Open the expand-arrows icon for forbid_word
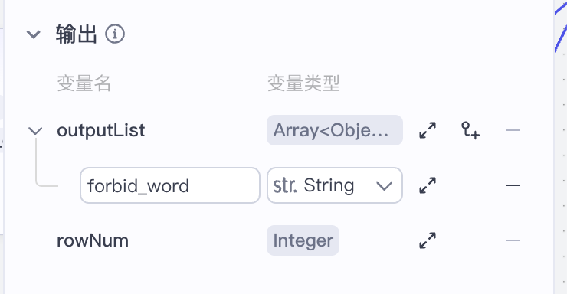This screenshot has height=294, width=567. (x=428, y=185)
